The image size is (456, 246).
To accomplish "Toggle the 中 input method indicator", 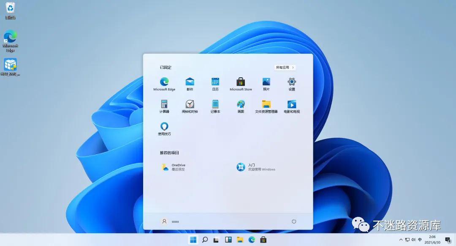I will (x=420, y=240).
